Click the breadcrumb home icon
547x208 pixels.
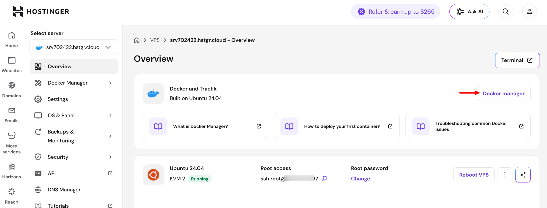(137, 40)
